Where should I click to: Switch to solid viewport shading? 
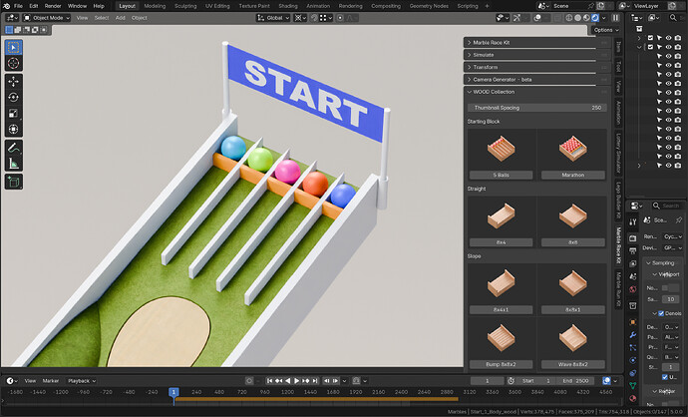pos(577,18)
